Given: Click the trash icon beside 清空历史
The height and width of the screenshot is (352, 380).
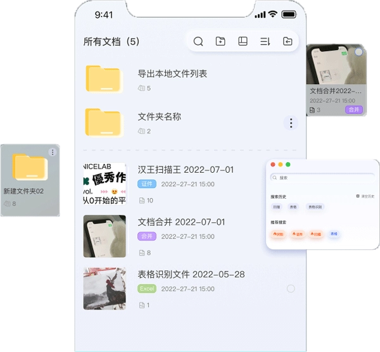Looking at the screenshot, I should (358, 196).
